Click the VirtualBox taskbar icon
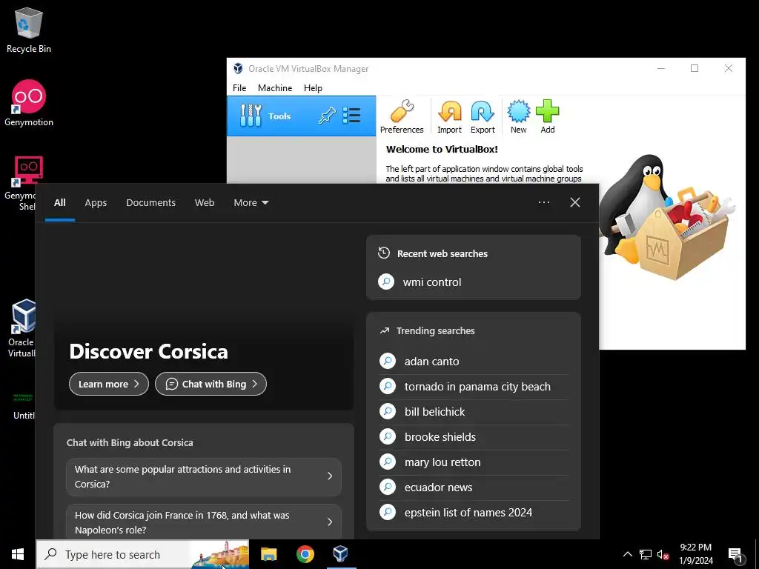 [x=341, y=554]
